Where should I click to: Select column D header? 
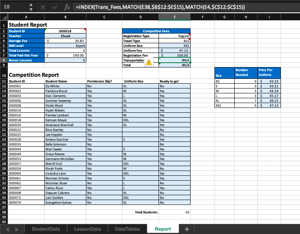[140, 17]
